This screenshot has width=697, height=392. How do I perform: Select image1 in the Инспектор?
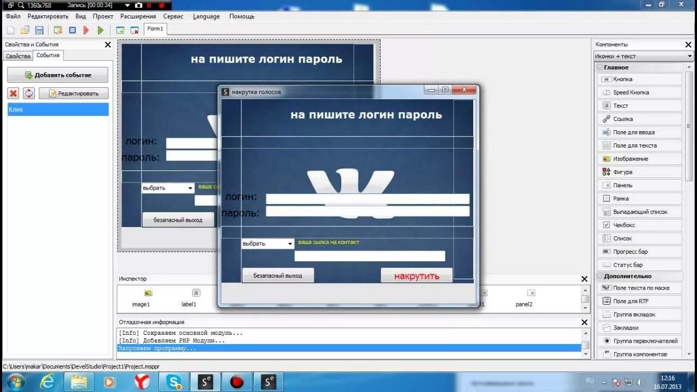(x=141, y=298)
